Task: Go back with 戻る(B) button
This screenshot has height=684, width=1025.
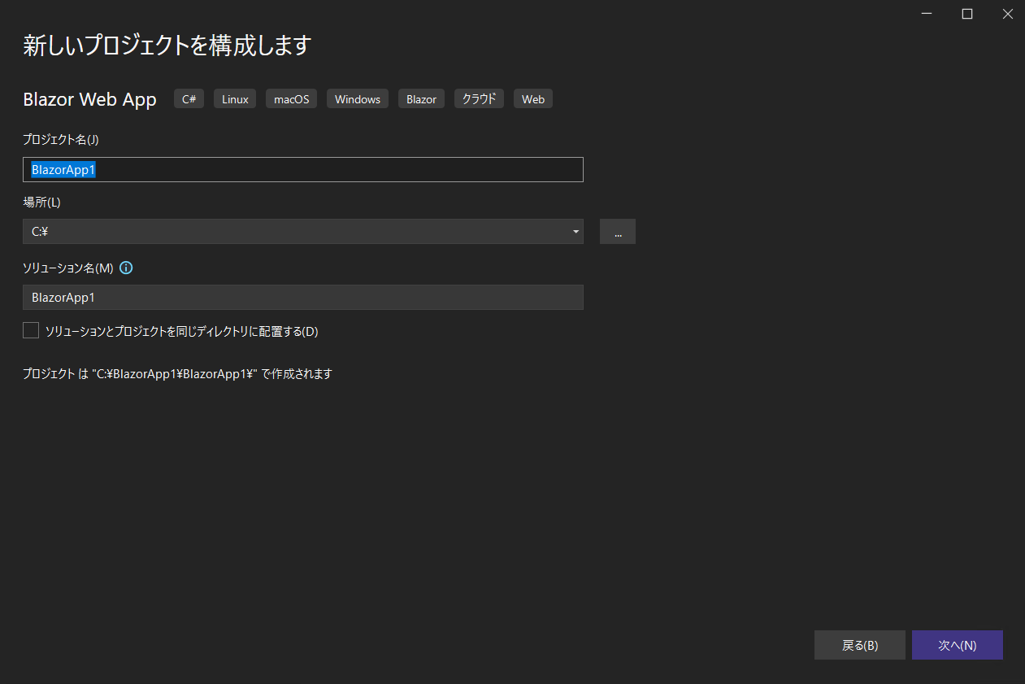Action: point(860,645)
